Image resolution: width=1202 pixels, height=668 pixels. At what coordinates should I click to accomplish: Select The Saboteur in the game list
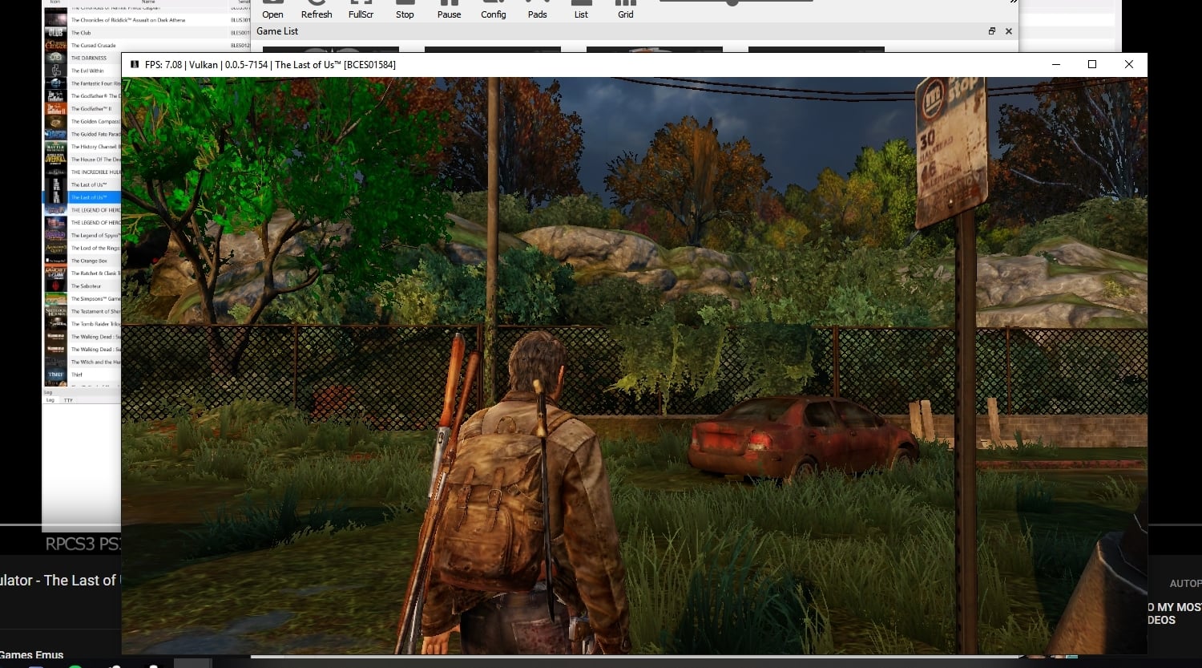[x=82, y=286]
